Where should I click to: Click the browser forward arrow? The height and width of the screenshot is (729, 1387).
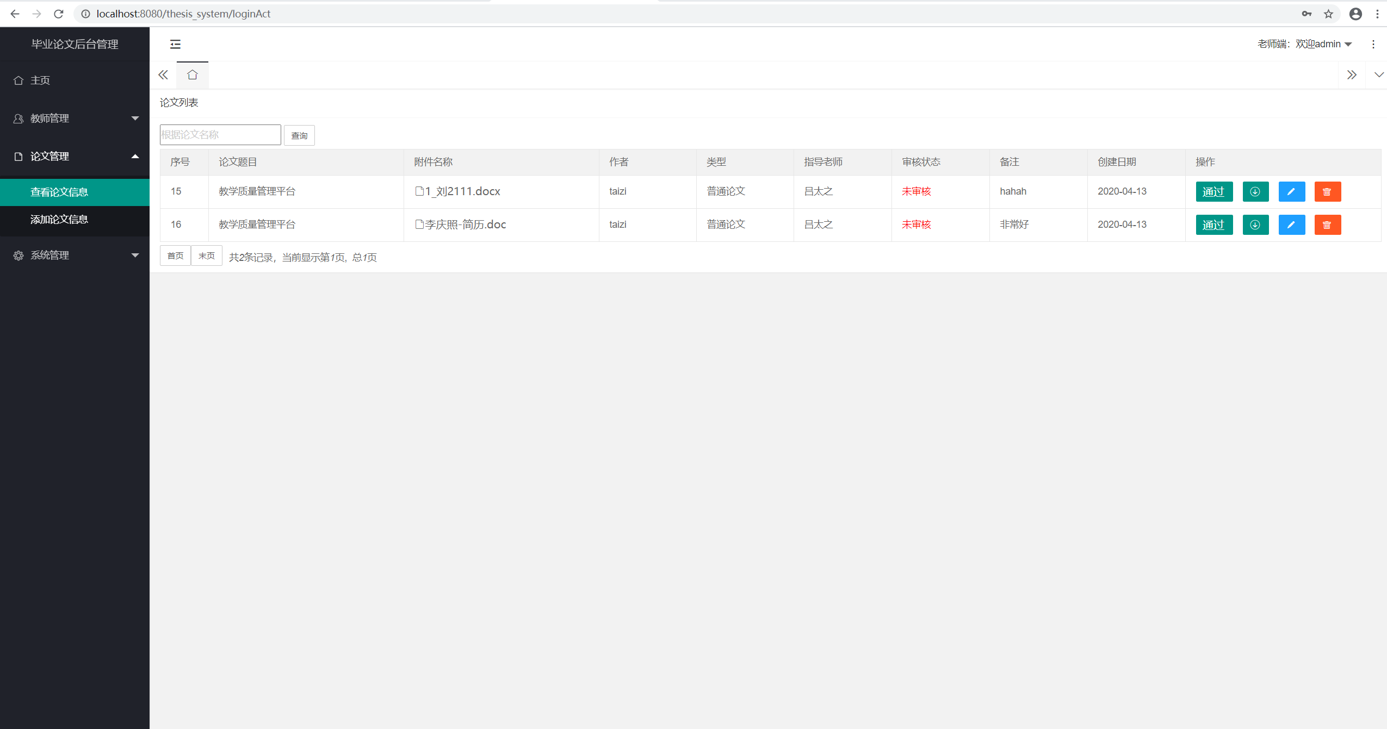pyautogui.click(x=36, y=14)
